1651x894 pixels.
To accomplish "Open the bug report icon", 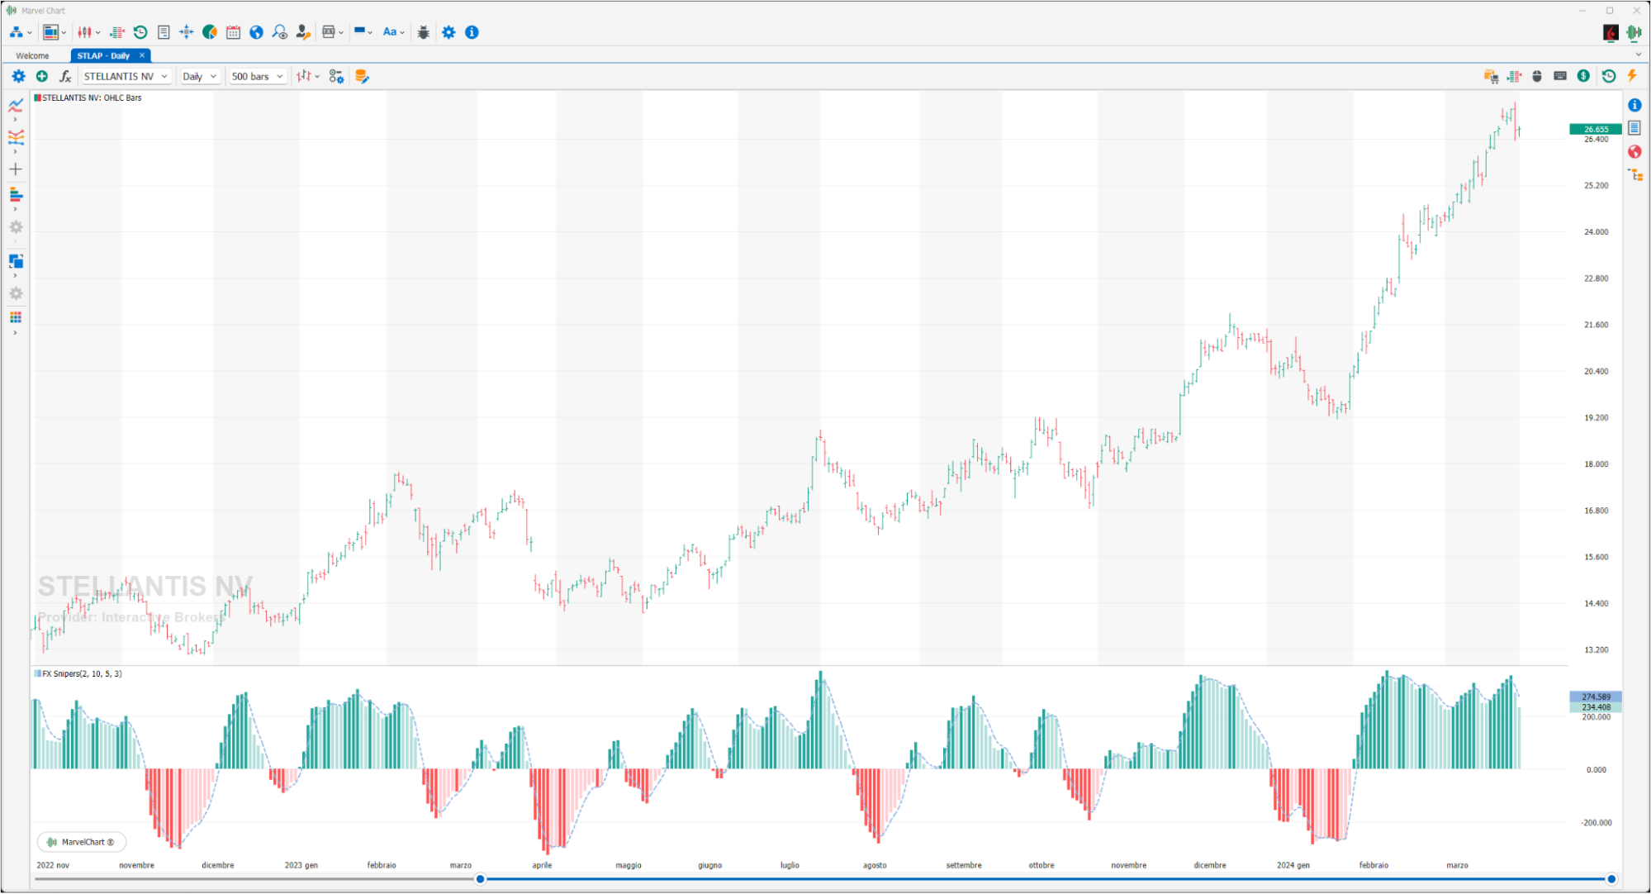I will [424, 32].
